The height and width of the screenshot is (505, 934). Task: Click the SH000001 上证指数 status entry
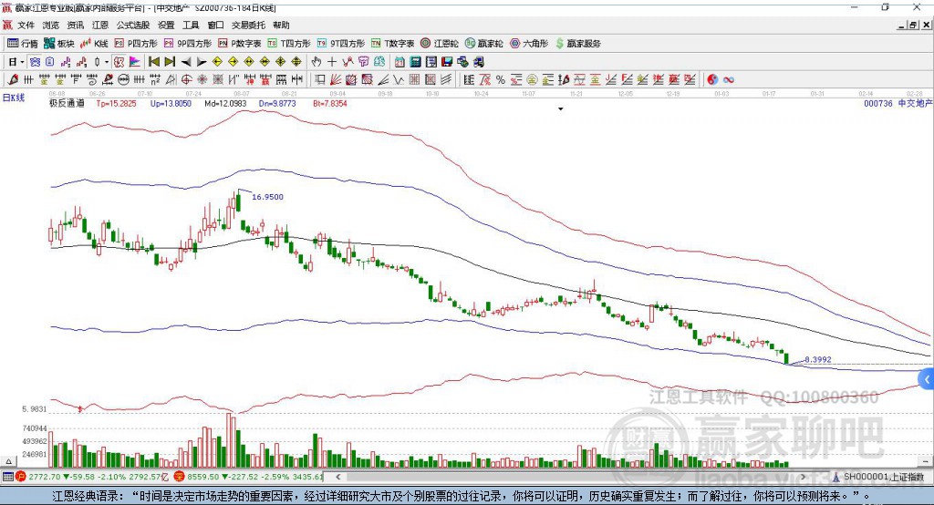click(878, 477)
